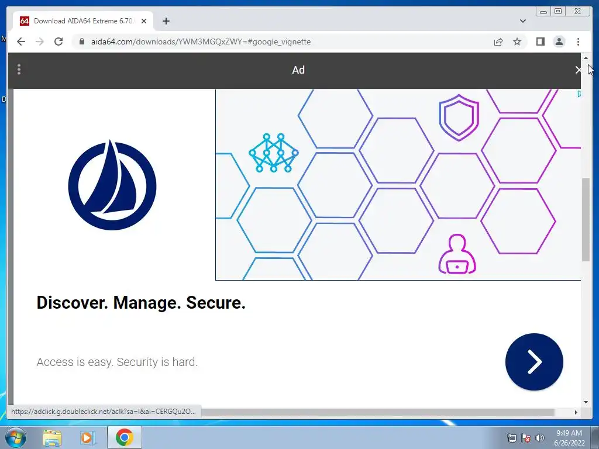Click the horizontal scrollbar thumb
Image resolution: width=599 pixels, height=449 pixels.
point(377,412)
